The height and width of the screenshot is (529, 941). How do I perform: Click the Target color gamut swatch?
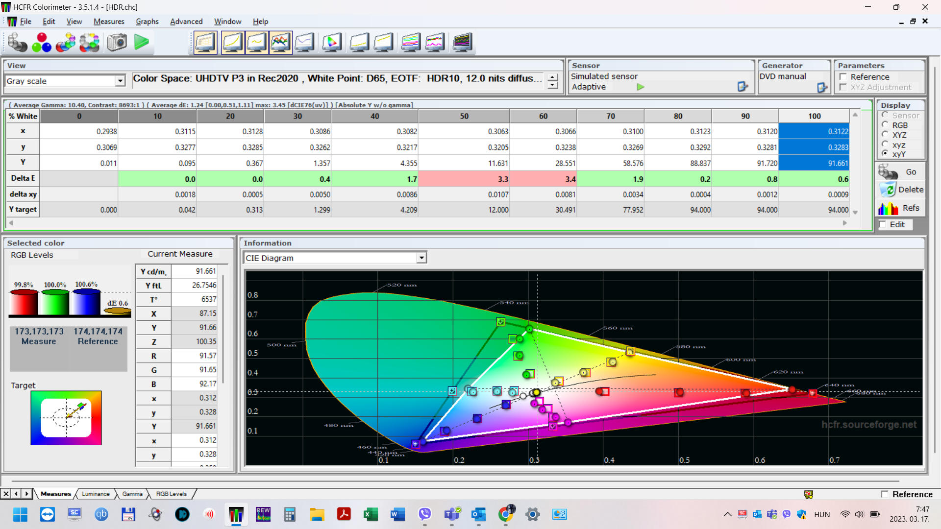pos(66,418)
